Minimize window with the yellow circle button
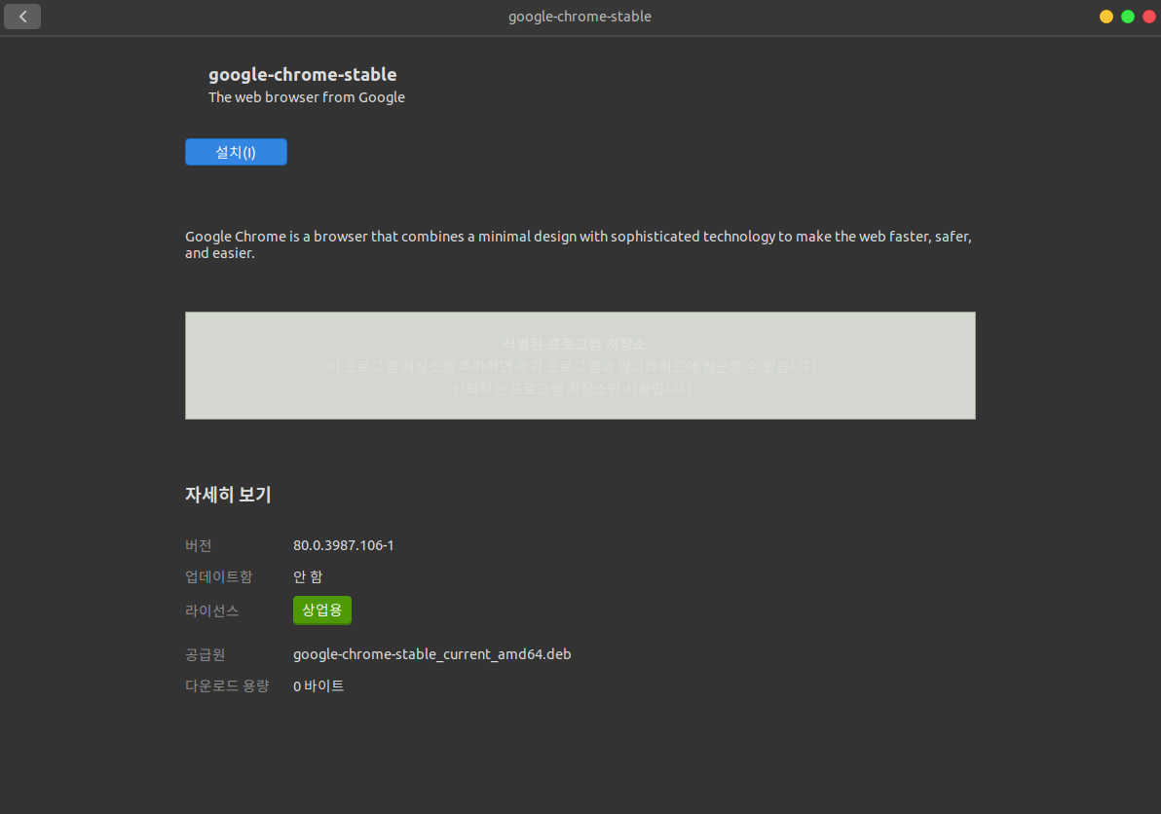 (x=1106, y=17)
